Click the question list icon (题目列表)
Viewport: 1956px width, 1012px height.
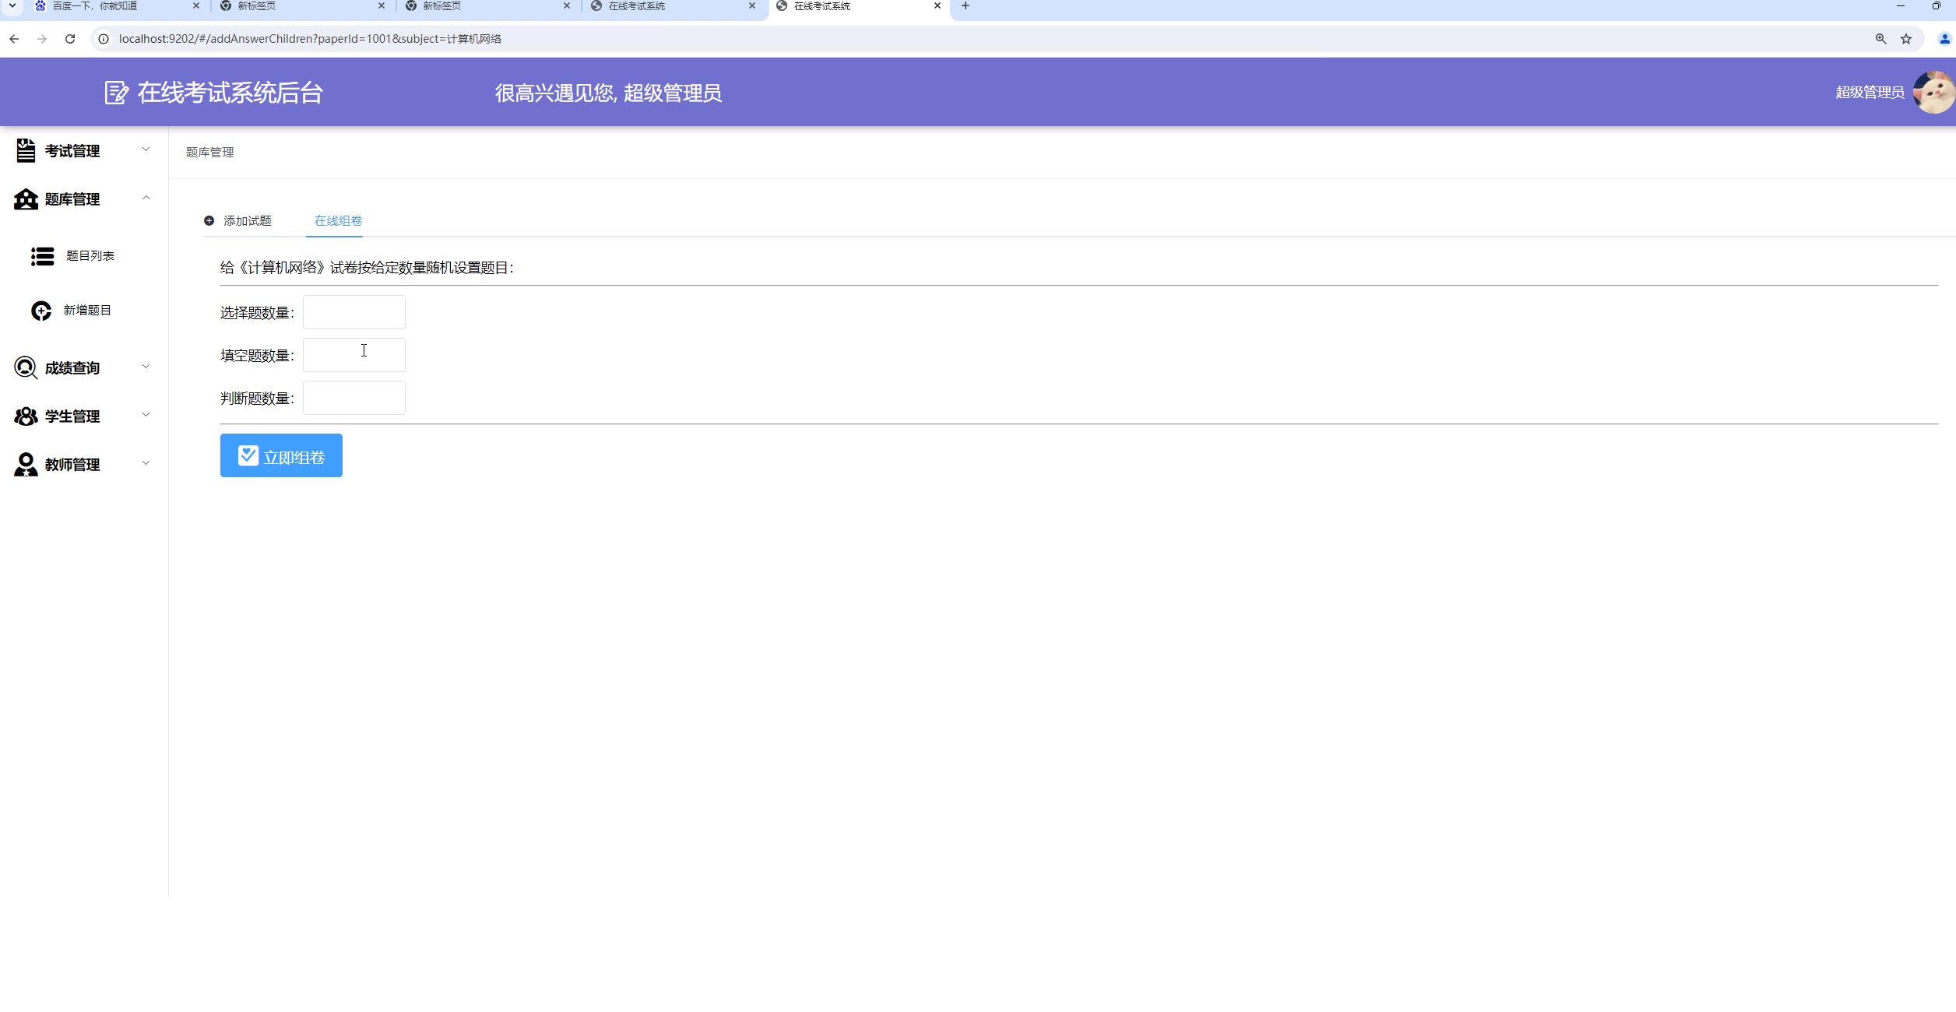click(42, 256)
